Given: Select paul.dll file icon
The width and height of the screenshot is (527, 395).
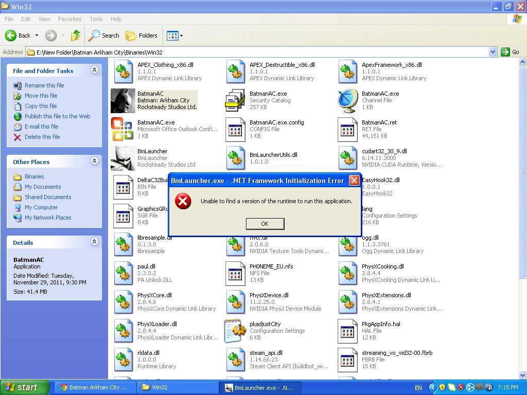Looking at the screenshot, I should (123, 274).
